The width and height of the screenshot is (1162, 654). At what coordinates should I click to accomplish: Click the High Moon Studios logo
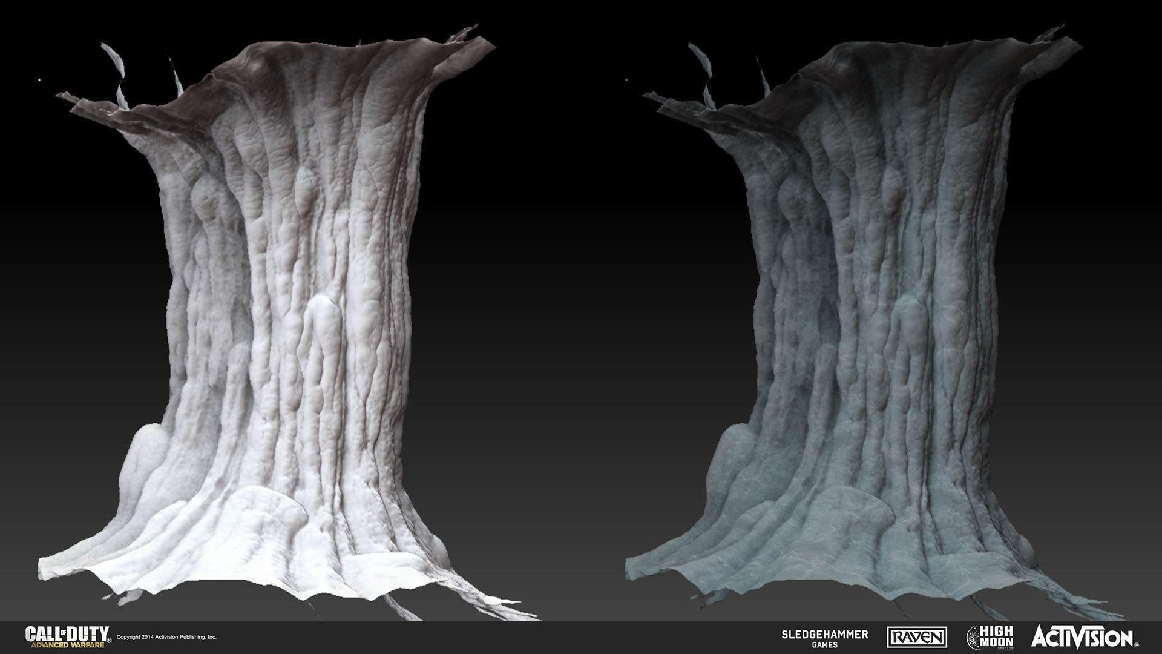(x=990, y=637)
